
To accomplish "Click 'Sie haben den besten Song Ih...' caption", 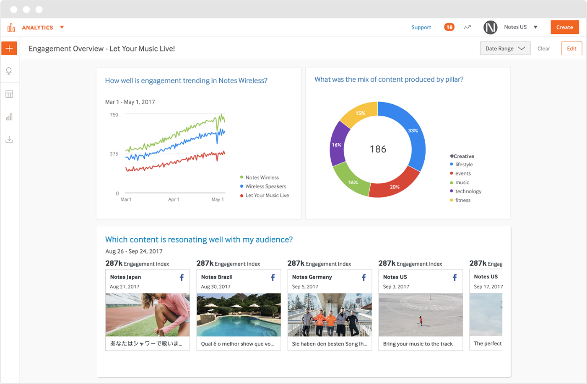I will (329, 344).
